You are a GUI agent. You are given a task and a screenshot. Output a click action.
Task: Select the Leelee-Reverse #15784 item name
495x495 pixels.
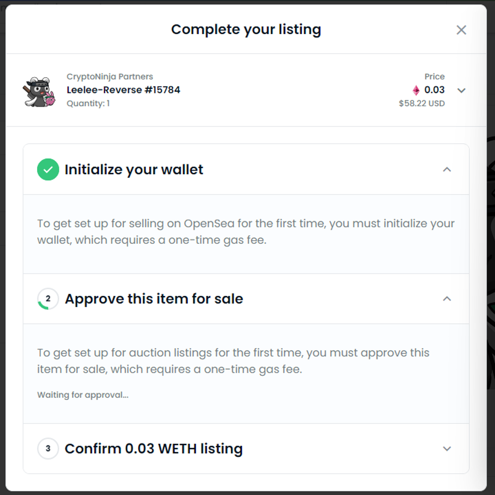[x=123, y=90]
